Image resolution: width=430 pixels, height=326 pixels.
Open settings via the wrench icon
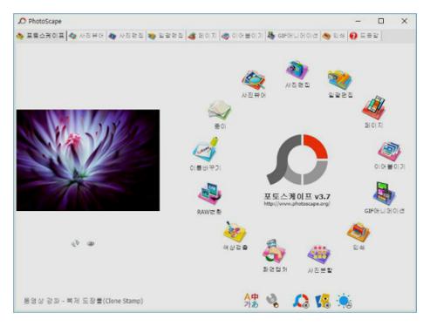[273, 301]
